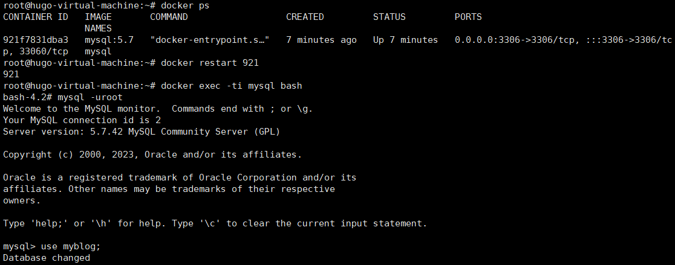Click the docker exec -ti mysql bash command
Screen dimensions: 675x265
click(232, 86)
